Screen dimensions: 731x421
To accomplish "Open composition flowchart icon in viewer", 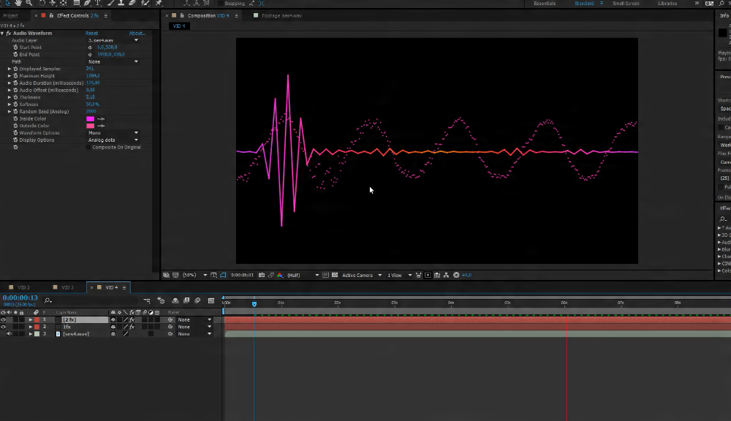I will pyautogui.click(x=446, y=275).
